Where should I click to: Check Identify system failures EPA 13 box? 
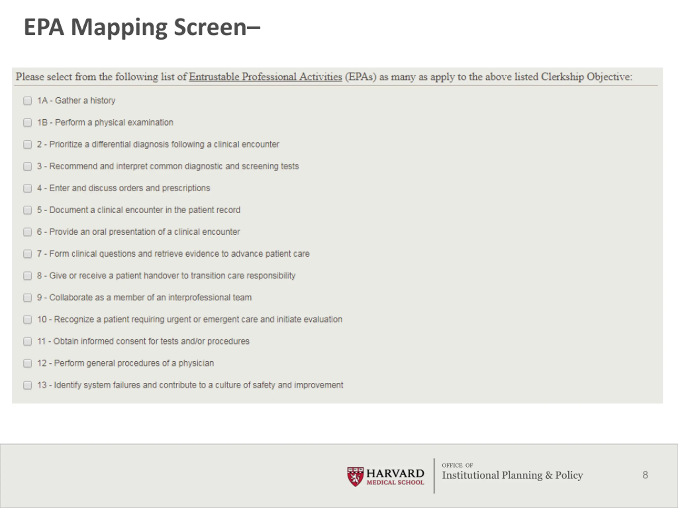coord(28,385)
